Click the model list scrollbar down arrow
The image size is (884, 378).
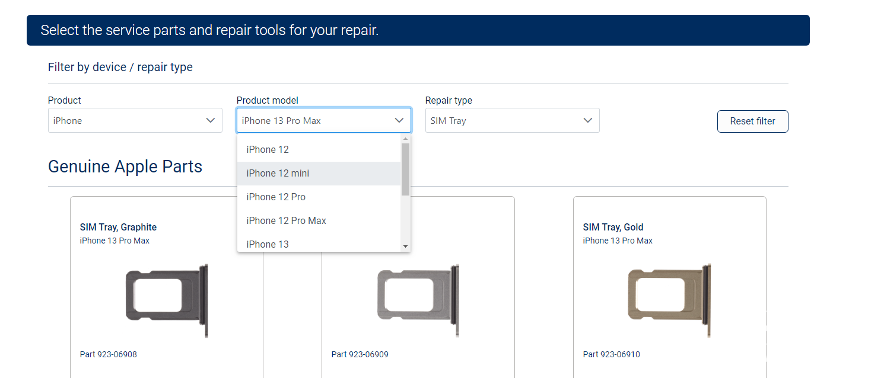406,246
